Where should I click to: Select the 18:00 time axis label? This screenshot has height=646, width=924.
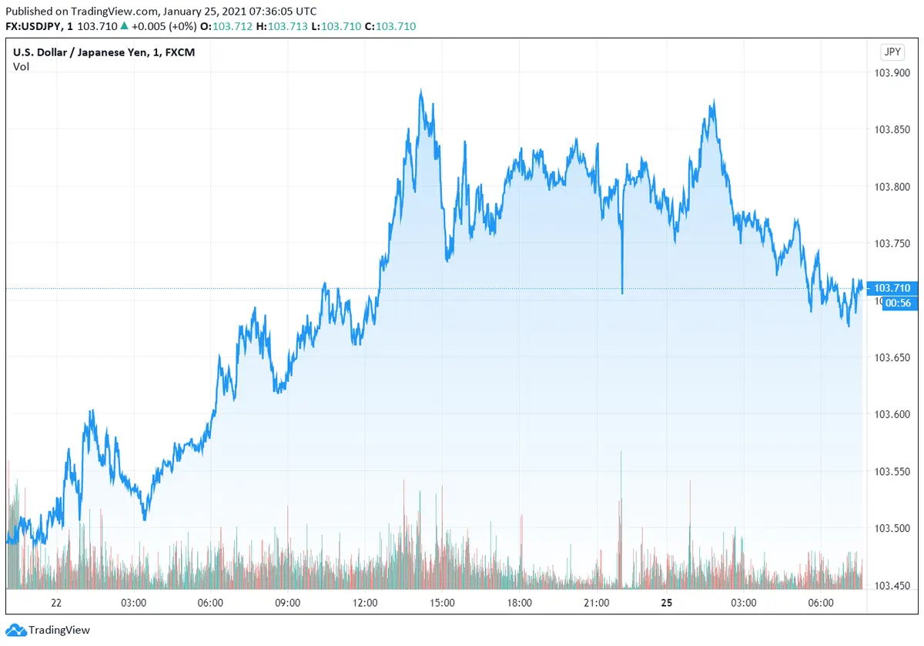[519, 602]
